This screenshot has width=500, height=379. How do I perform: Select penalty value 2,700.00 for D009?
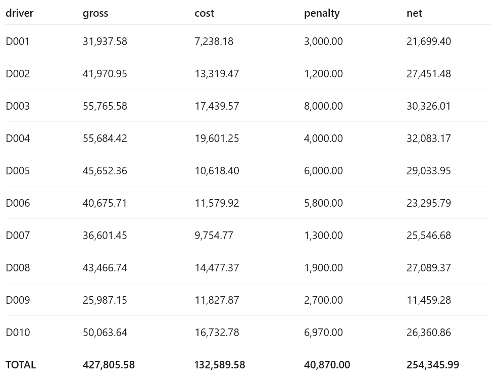point(323,300)
